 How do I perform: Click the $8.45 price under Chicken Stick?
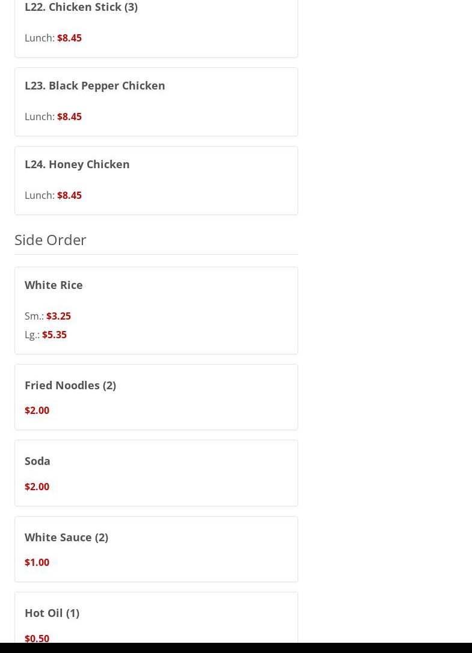pyautogui.click(x=69, y=38)
